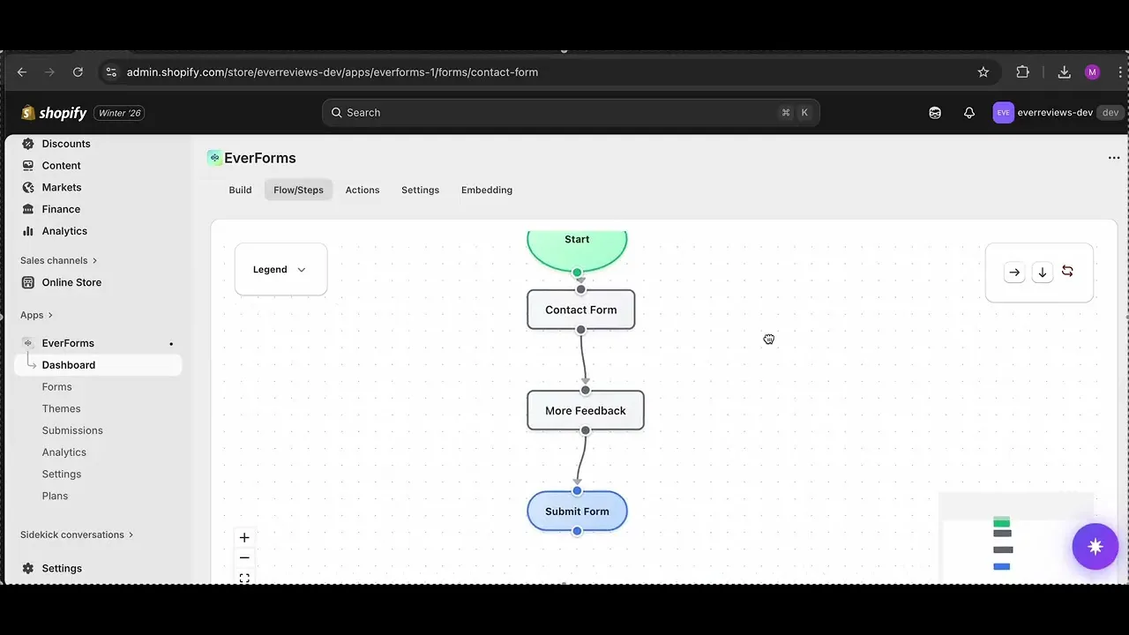Go back with browser back arrow
Image resolution: width=1129 pixels, height=635 pixels.
[22, 72]
